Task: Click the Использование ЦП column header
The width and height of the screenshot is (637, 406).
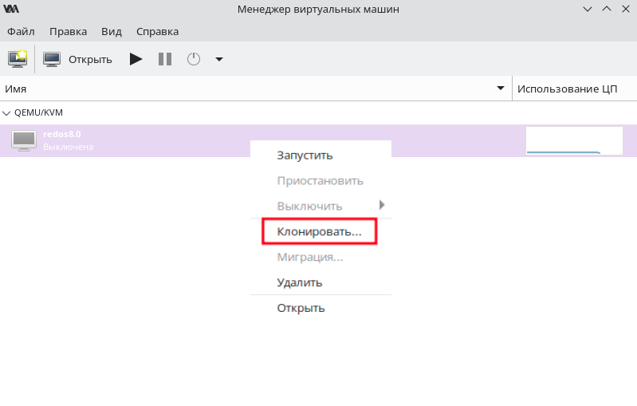Action: (x=567, y=89)
